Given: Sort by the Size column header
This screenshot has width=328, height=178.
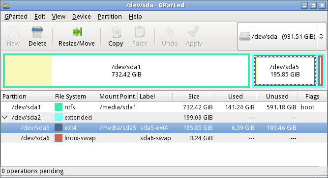Looking at the screenshot, I should point(193,97).
